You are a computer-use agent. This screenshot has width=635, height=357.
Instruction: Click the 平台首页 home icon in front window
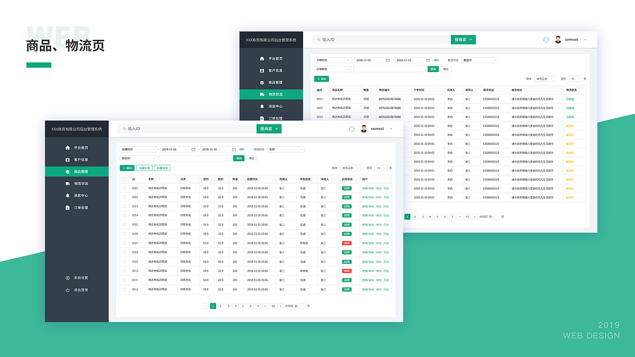pos(67,148)
